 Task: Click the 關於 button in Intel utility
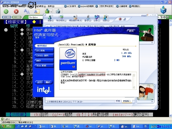click(x=48, y=82)
